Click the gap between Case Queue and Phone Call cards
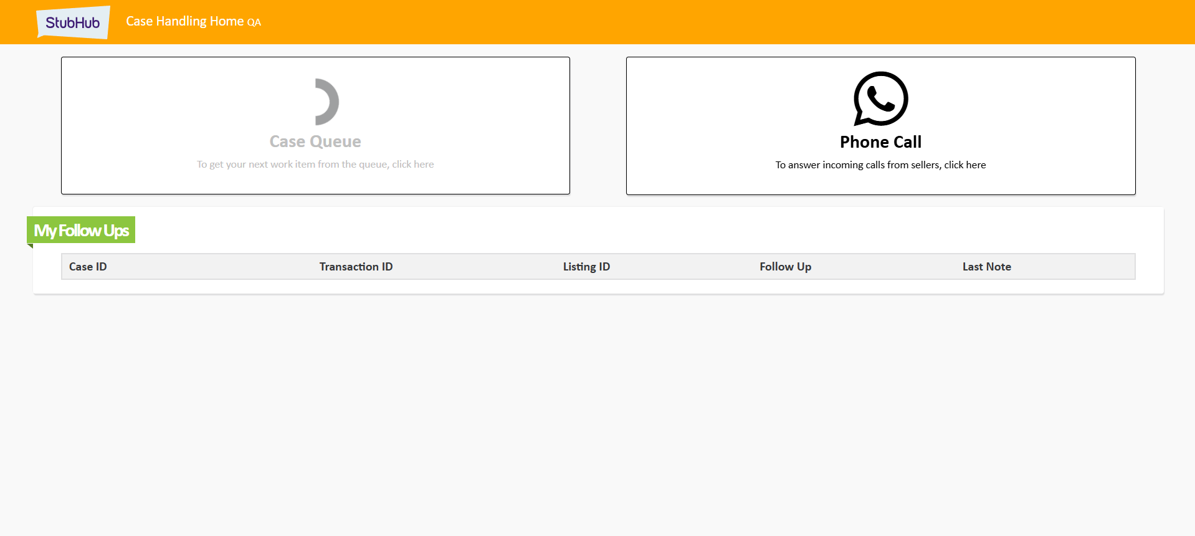Viewport: 1195px width, 536px height. tap(598, 126)
